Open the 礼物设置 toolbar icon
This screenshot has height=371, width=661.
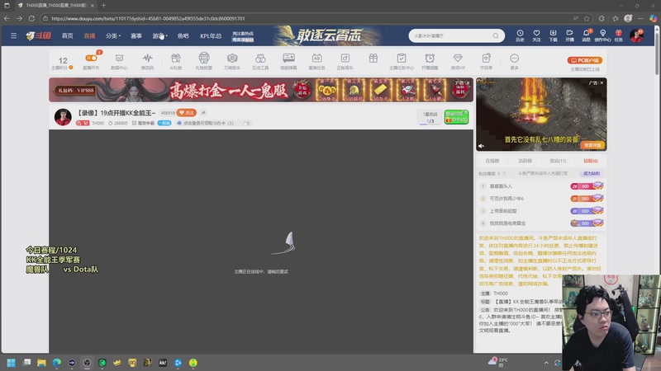point(204,61)
